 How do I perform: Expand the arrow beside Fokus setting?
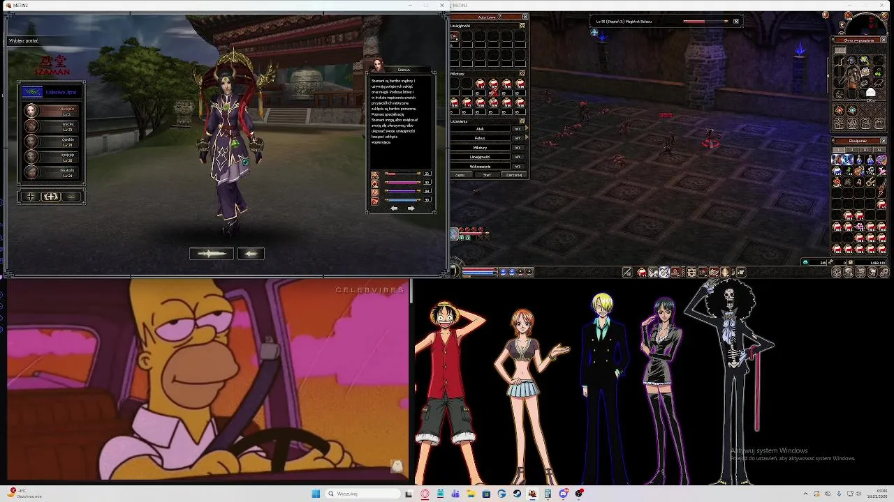pos(527,138)
